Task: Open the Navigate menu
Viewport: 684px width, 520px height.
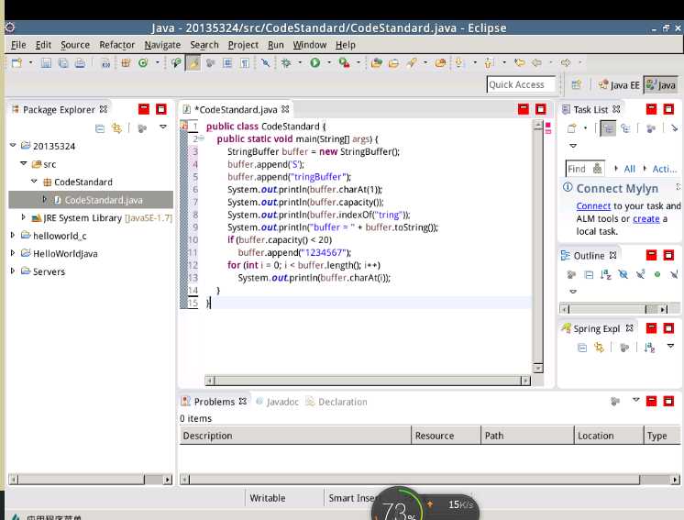Action: pyautogui.click(x=162, y=45)
